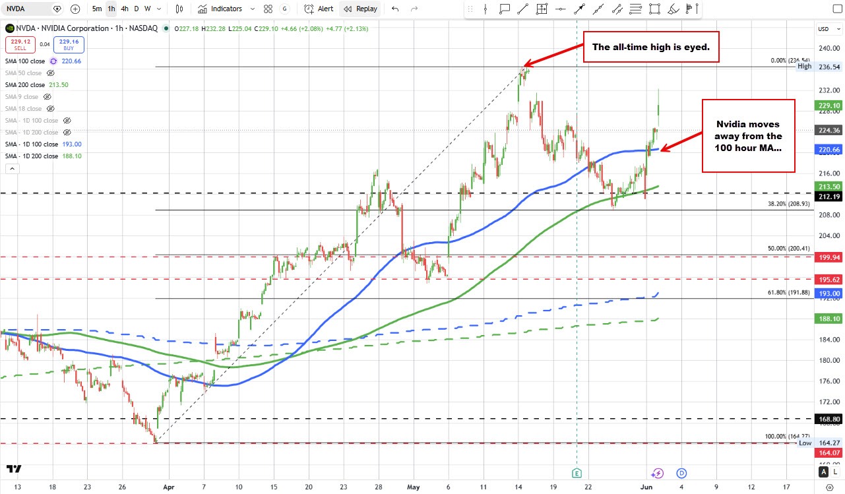Select the SMA 200 close legend entry

25,85
